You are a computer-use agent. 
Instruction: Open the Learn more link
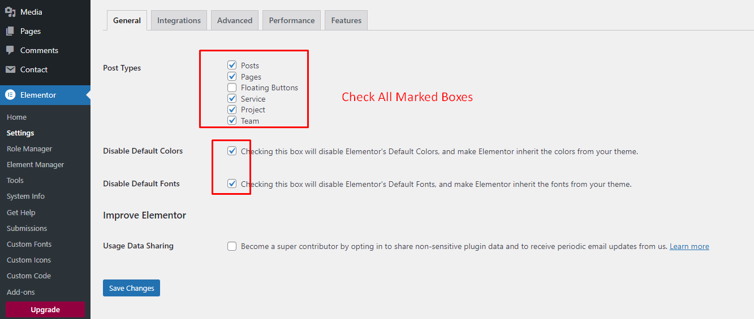click(x=689, y=246)
